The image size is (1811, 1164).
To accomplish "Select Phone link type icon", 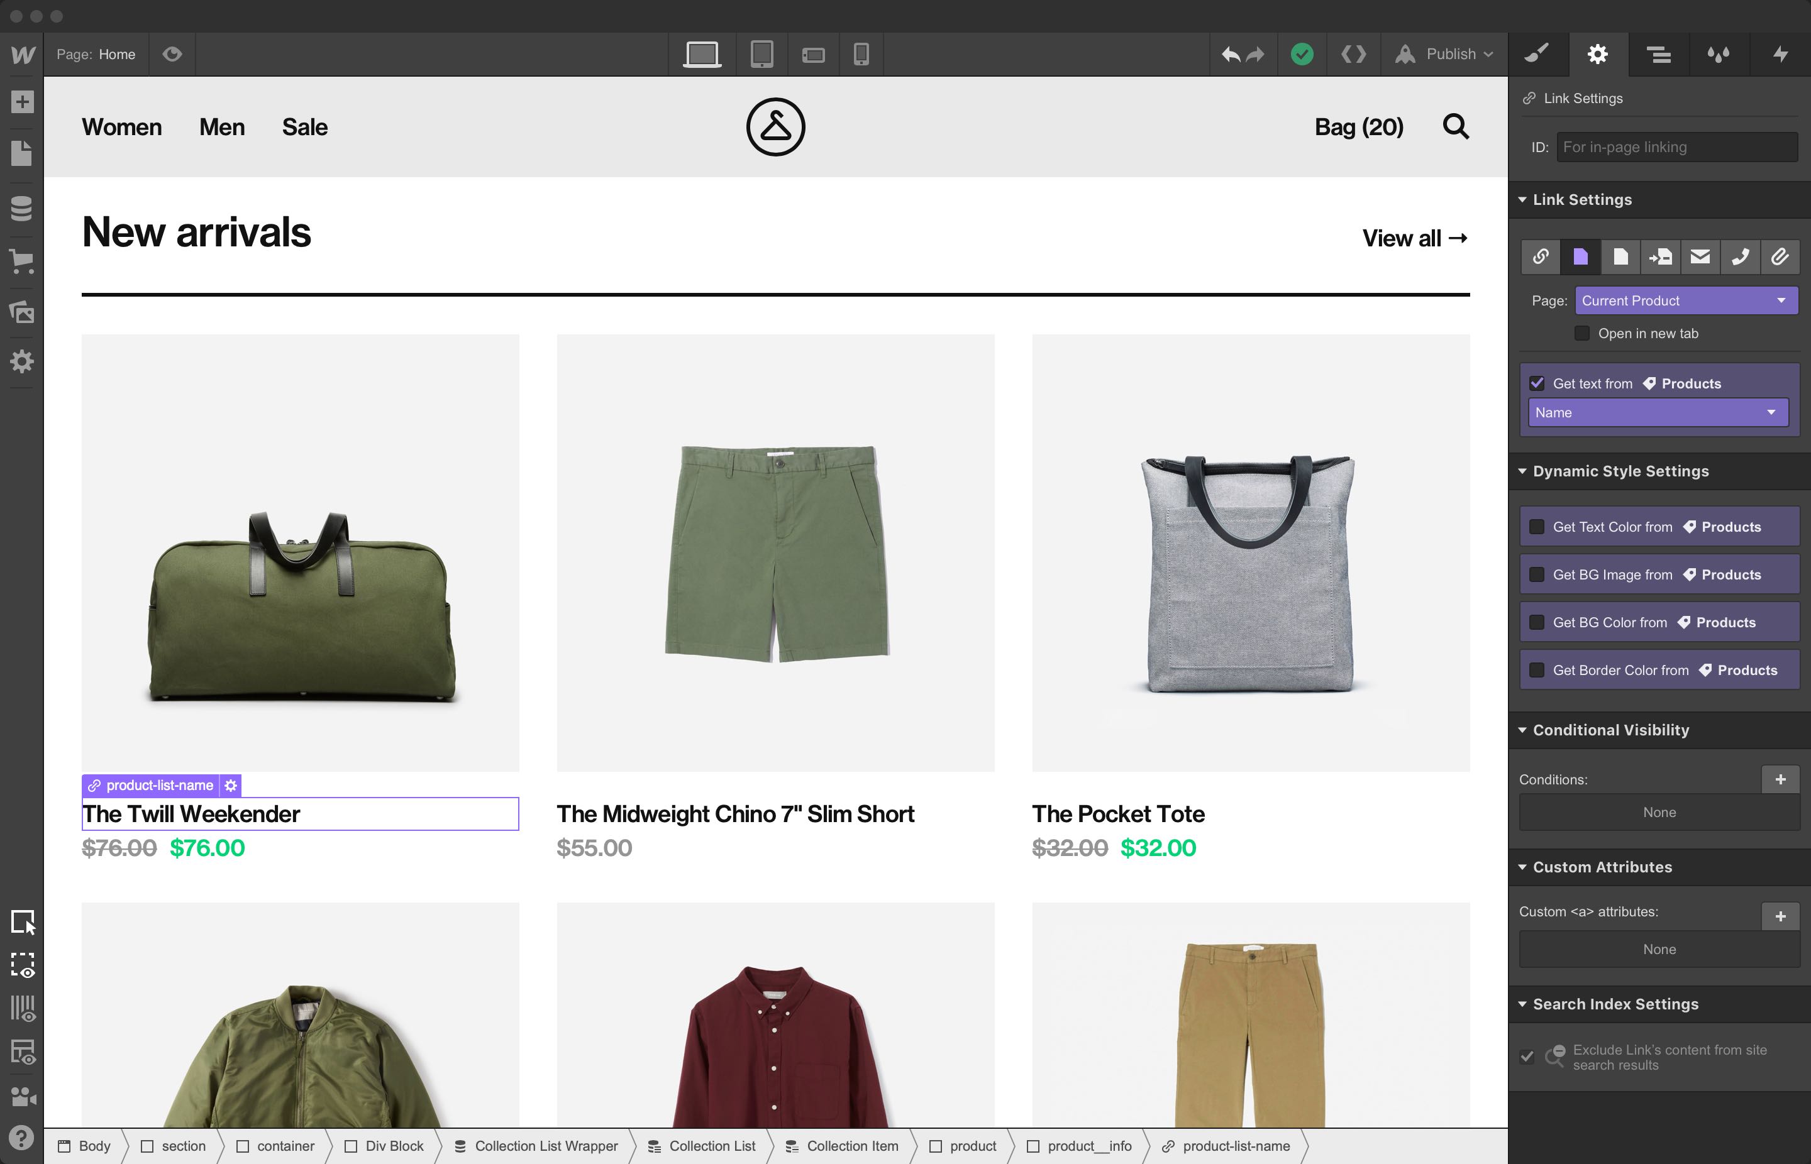I will pos(1740,257).
